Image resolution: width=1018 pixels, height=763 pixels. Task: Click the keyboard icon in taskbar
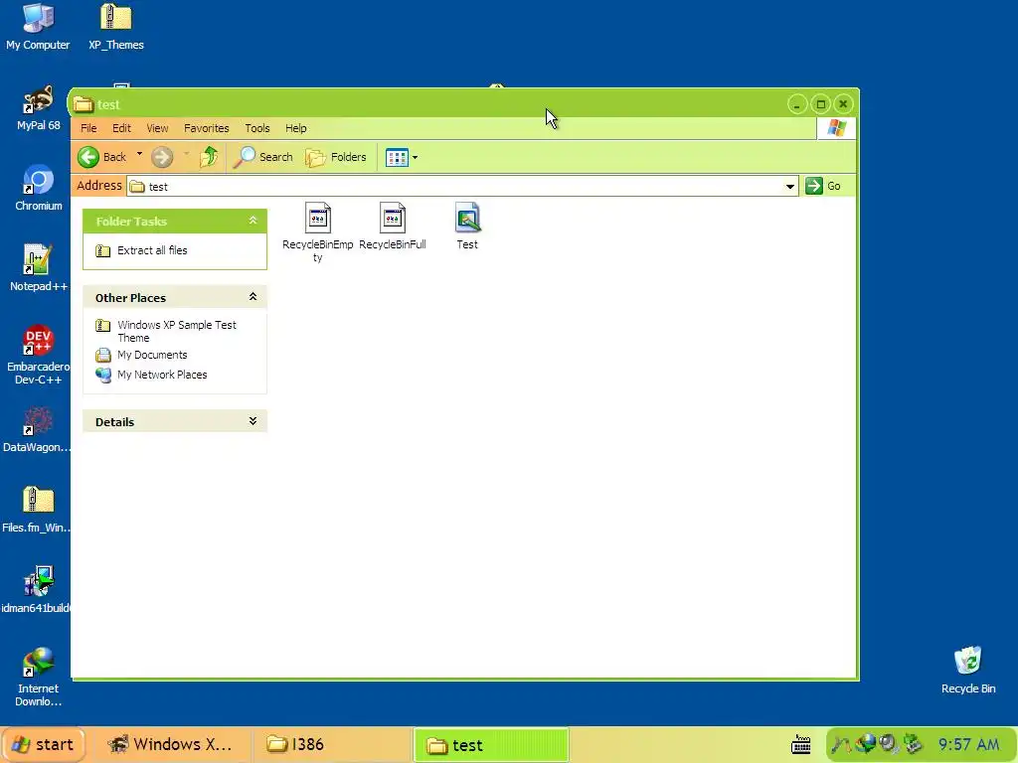click(x=801, y=745)
